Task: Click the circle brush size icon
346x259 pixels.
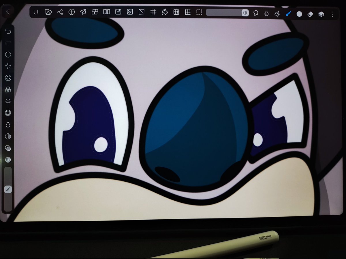Action: coord(8,55)
